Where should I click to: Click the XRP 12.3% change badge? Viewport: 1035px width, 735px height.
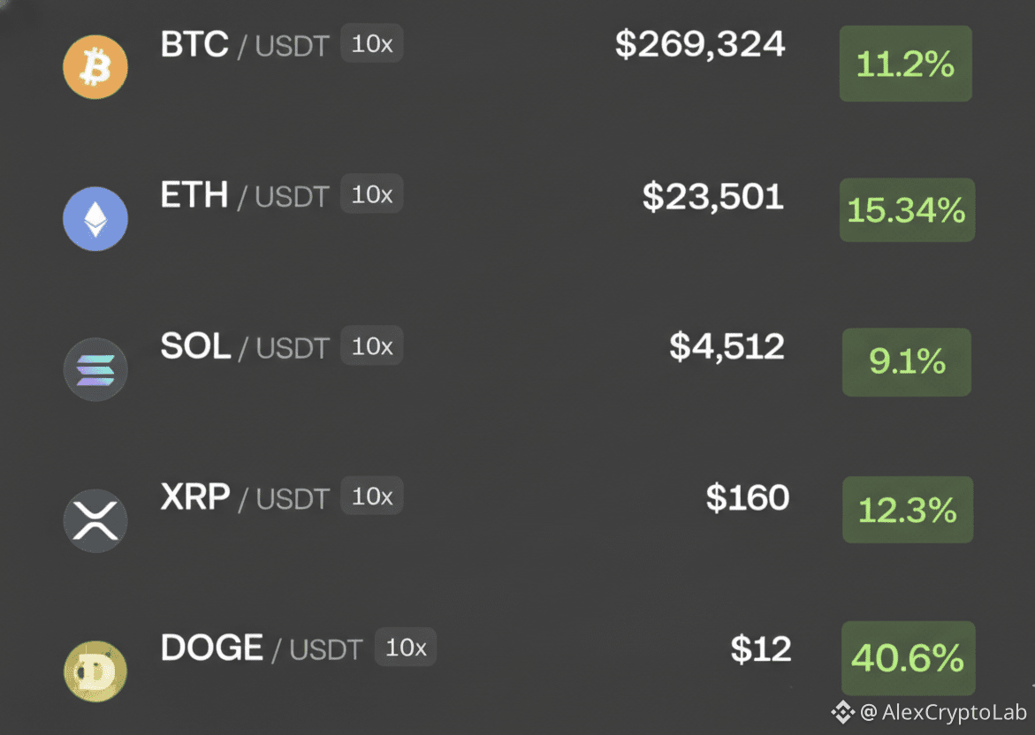click(x=908, y=510)
